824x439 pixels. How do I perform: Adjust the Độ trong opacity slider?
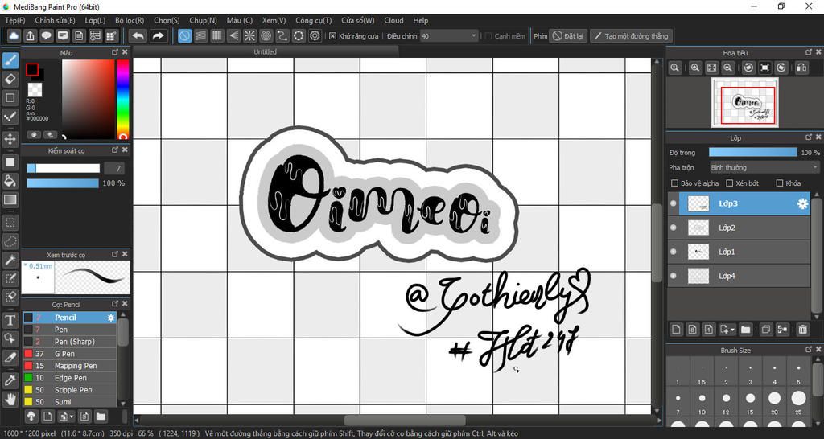point(752,152)
